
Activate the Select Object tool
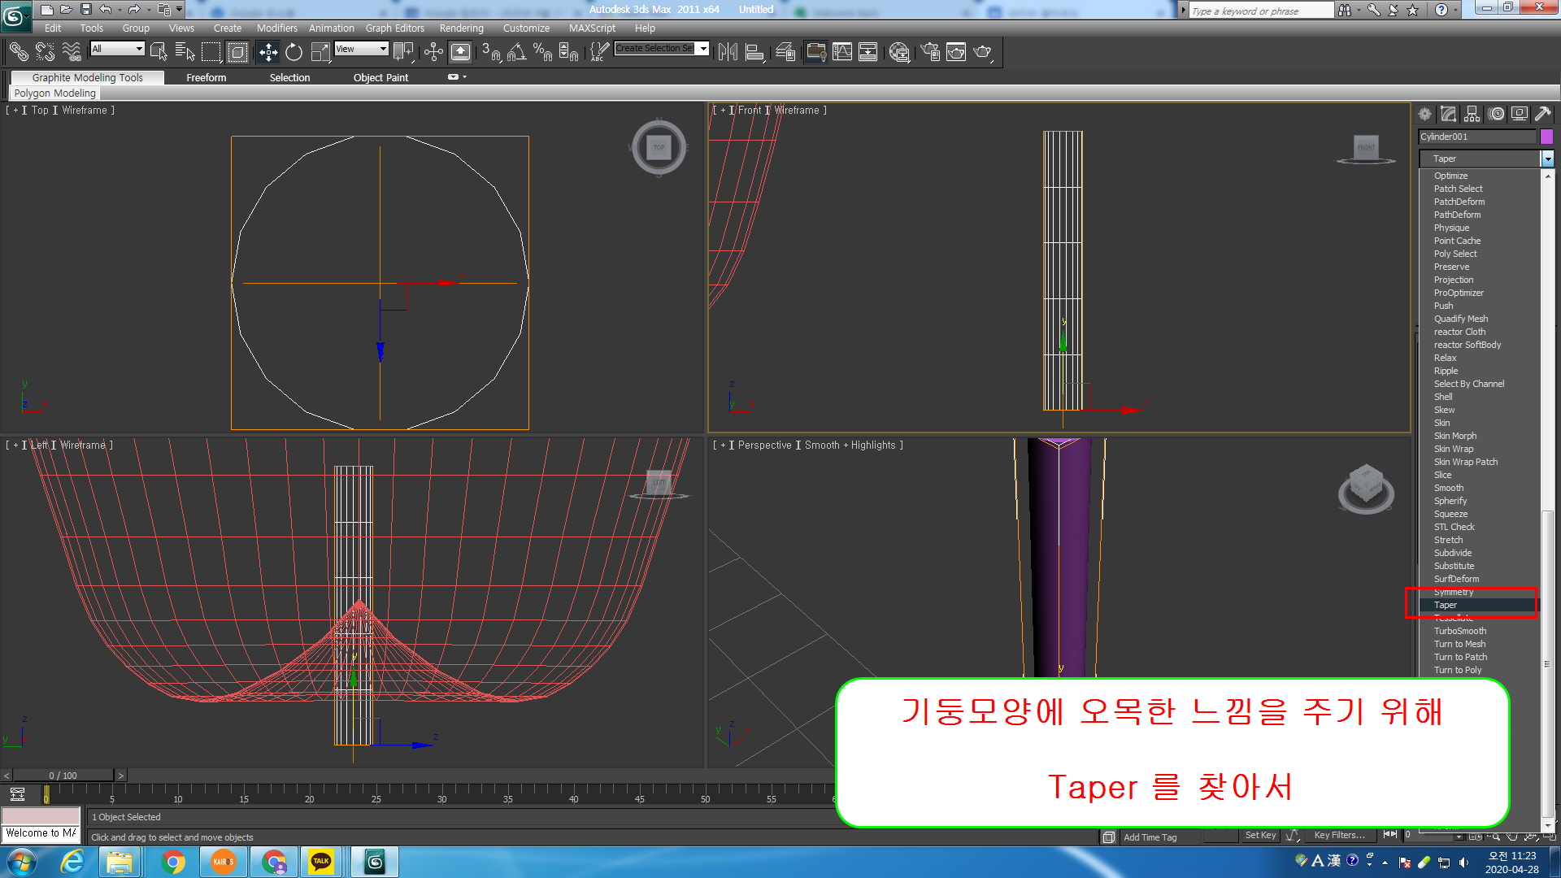coord(159,52)
